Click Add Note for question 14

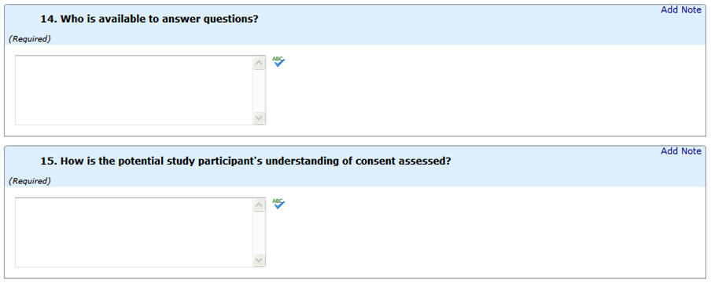680,9
